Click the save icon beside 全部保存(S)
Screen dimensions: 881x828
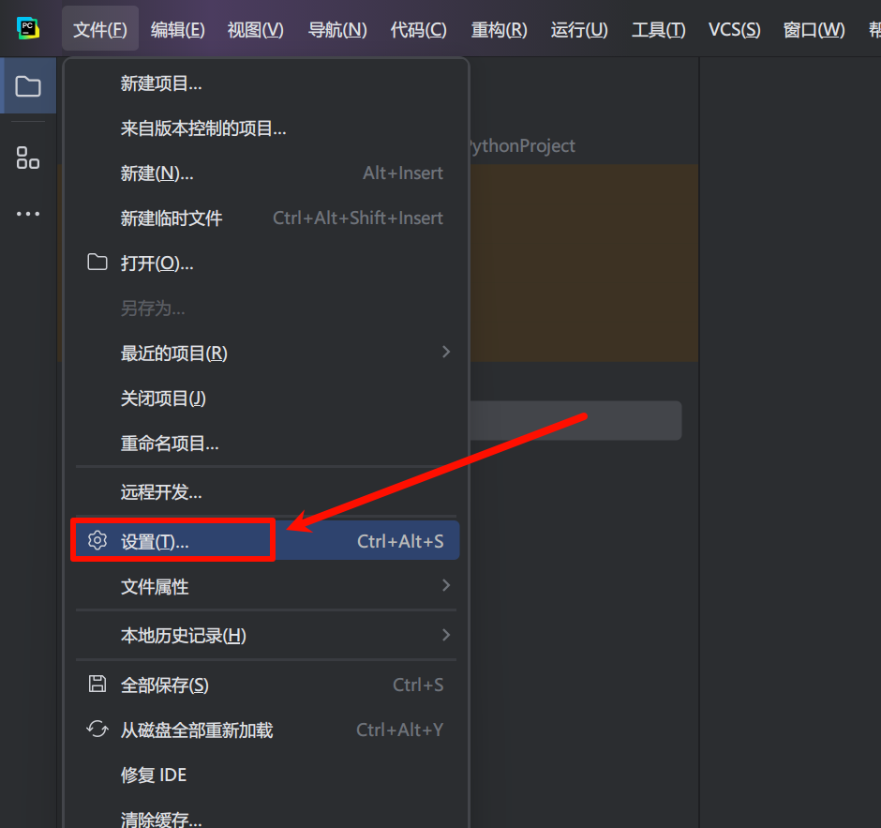(x=97, y=685)
